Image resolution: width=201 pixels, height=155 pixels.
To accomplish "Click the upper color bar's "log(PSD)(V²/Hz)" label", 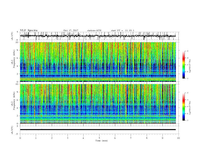I will point(190,66).
